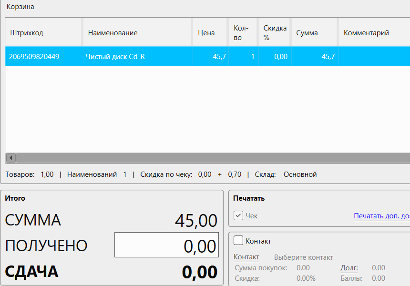Viewport: 410px width, 286px height.
Task: Click the underlined "Контакт" link
Action: click(246, 257)
